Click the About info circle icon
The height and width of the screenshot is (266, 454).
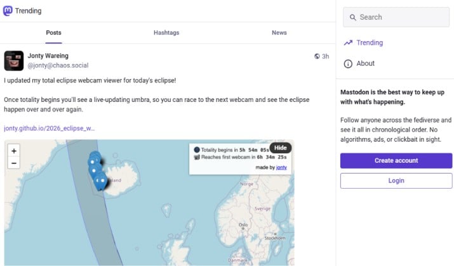click(x=348, y=63)
